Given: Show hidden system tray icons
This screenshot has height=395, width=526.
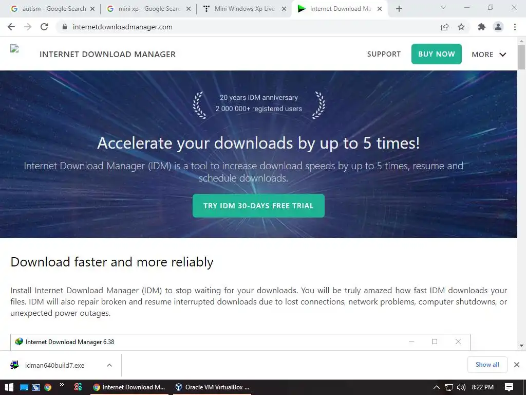Looking at the screenshot, I should click(437, 387).
